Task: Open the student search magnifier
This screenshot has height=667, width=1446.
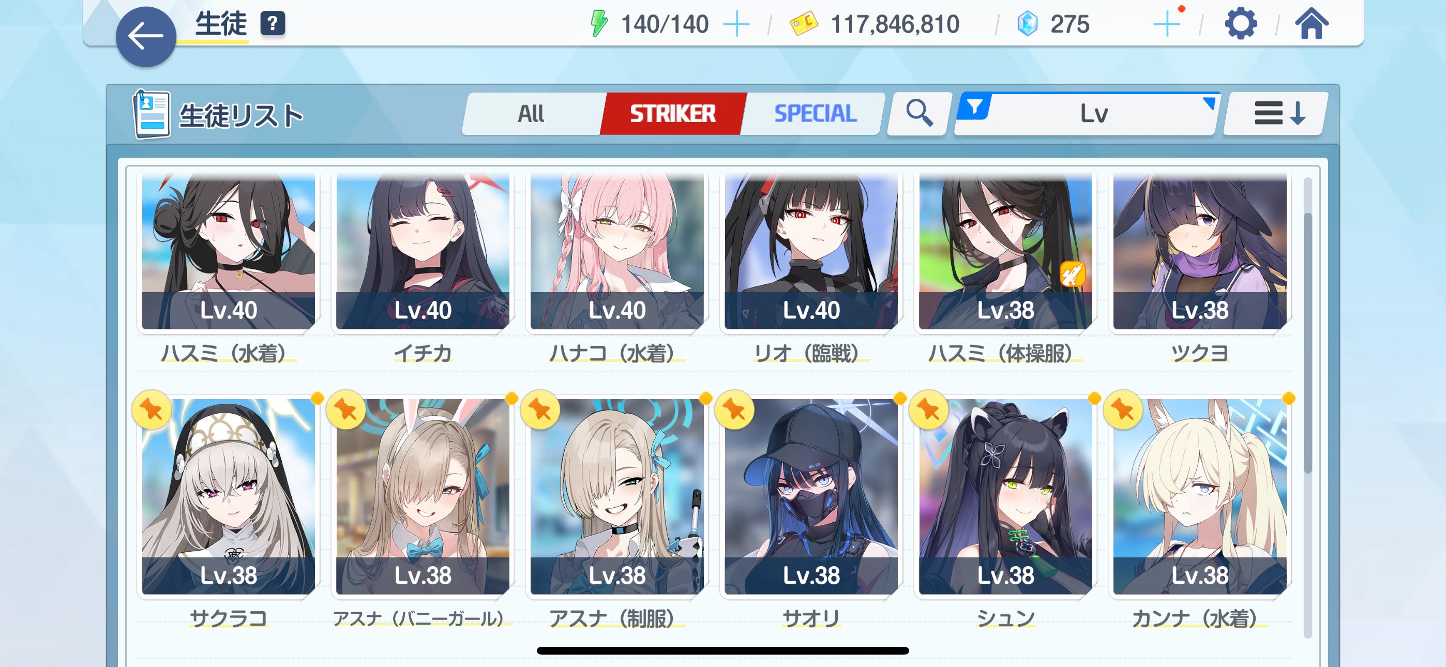Action: pyautogui.click(x=920, y=113)
